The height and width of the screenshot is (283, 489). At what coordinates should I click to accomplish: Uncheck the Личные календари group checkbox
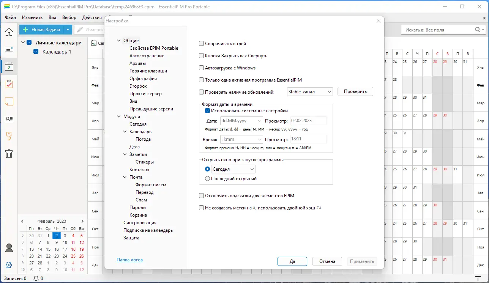[x=29, y=42]
